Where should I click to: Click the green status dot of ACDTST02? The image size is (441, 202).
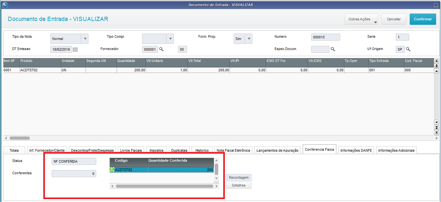[x=112, y=169]
